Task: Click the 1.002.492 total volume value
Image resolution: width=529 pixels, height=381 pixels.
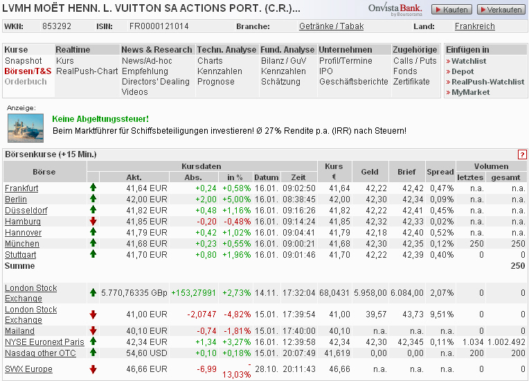Action: [506, 342]
